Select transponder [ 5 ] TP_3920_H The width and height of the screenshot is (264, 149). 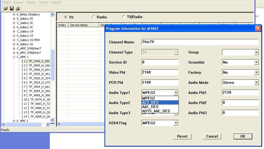coord(36,78)
